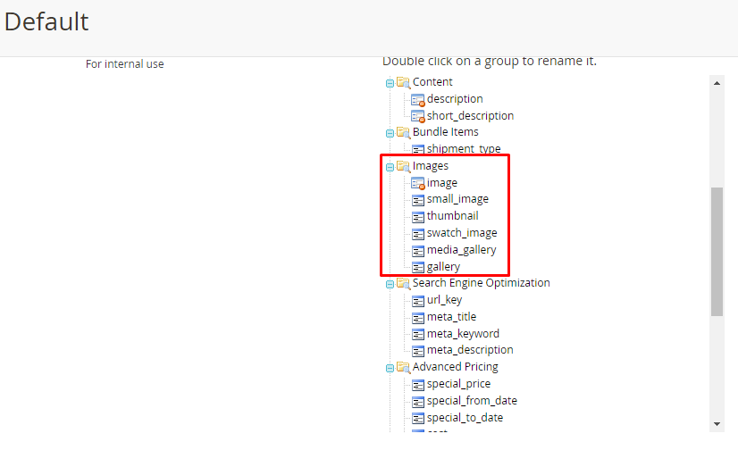Image resolution: width=738 pixels, height=467 pixels.
Task: Click the tree scrollbar down arrow
Action: coord(717,424)
